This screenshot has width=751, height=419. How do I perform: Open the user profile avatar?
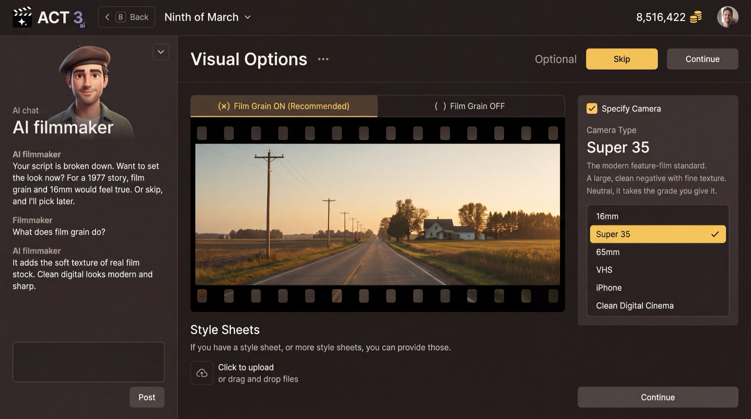pos(728,17)
